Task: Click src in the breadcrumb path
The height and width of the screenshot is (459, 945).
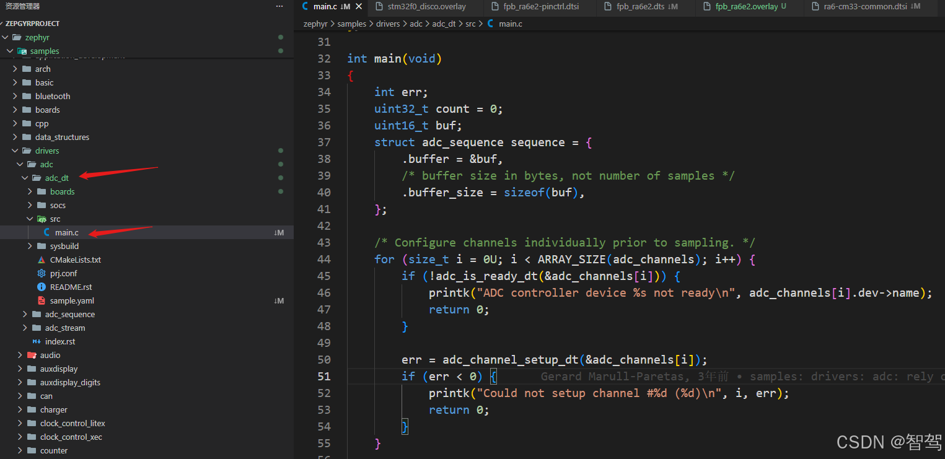Action: pyautogui.click(x=470, y=24)
